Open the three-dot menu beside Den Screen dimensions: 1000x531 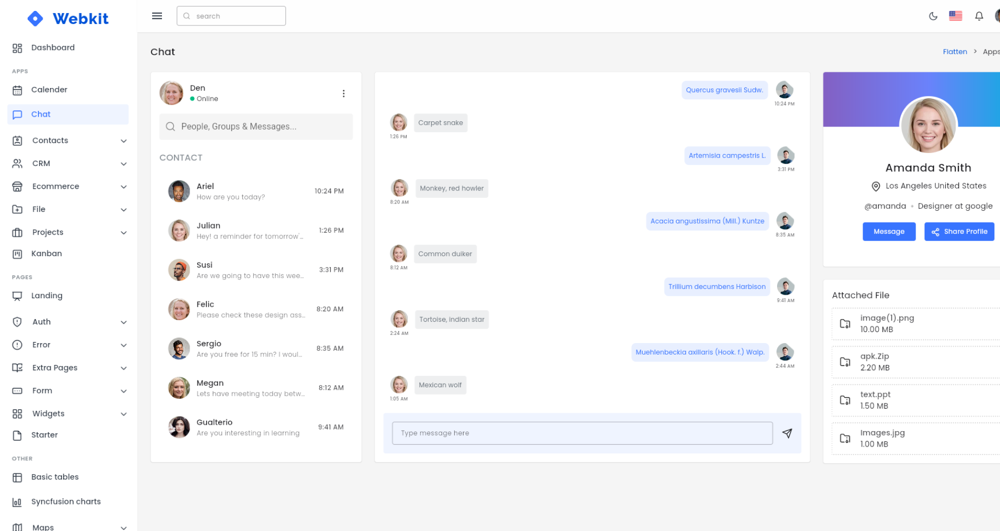[344, 93]
